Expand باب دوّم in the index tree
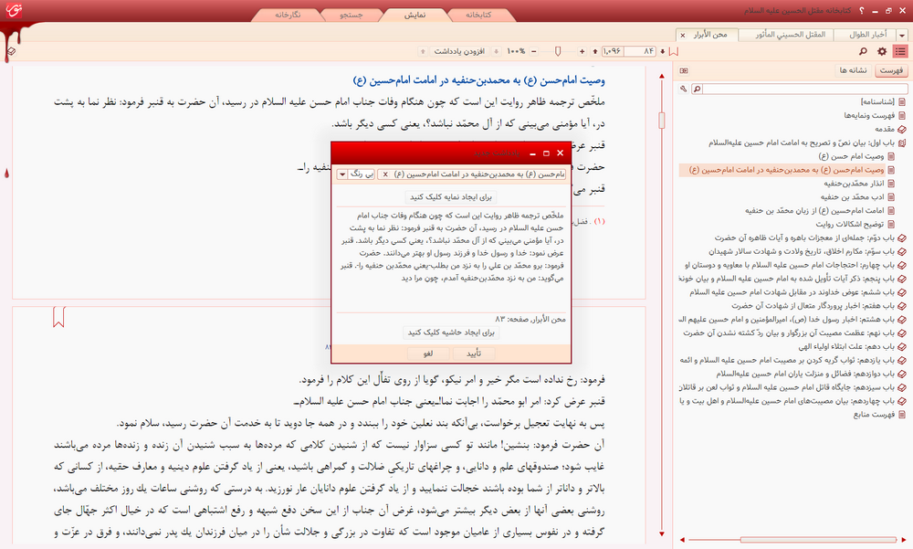This screenshot has height=549, width=913. 902,238
